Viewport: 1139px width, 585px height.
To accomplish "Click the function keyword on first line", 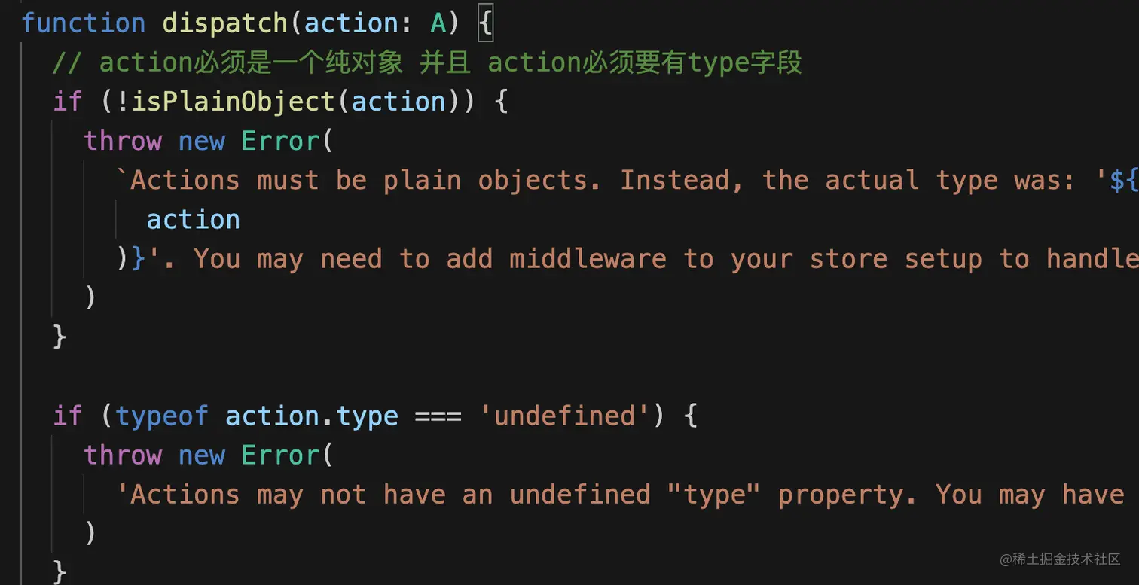I will [x=84, y=23].
